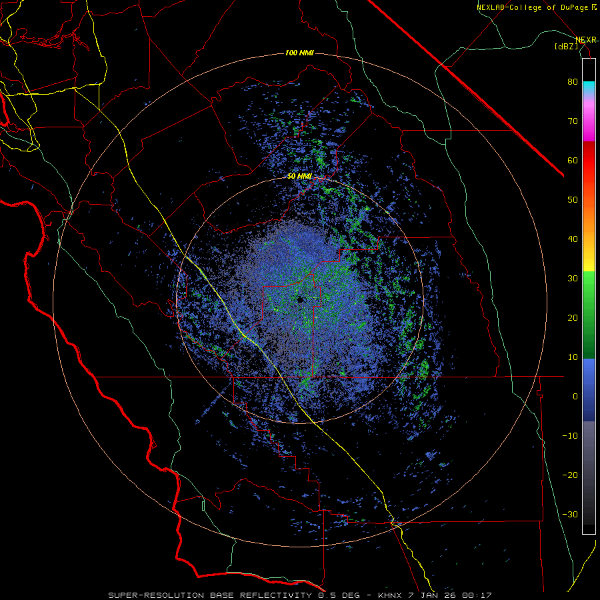Click the 0 value on dBZ scale
The width and height of the screenshot is (600, 600).
coord(575,397)
